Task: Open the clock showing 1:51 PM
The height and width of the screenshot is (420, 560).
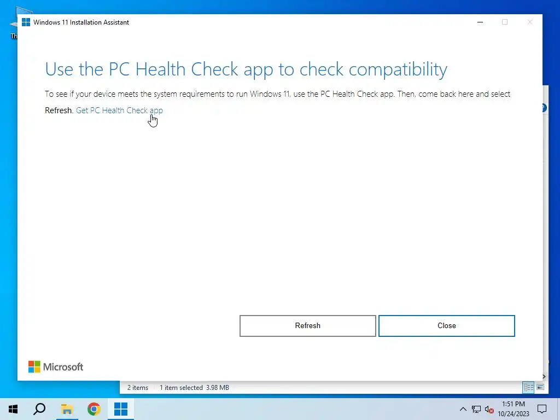Action: [x=514, y=409]
